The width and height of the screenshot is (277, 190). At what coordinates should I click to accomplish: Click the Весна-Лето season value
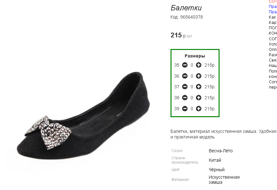click(x=221, y=151)
